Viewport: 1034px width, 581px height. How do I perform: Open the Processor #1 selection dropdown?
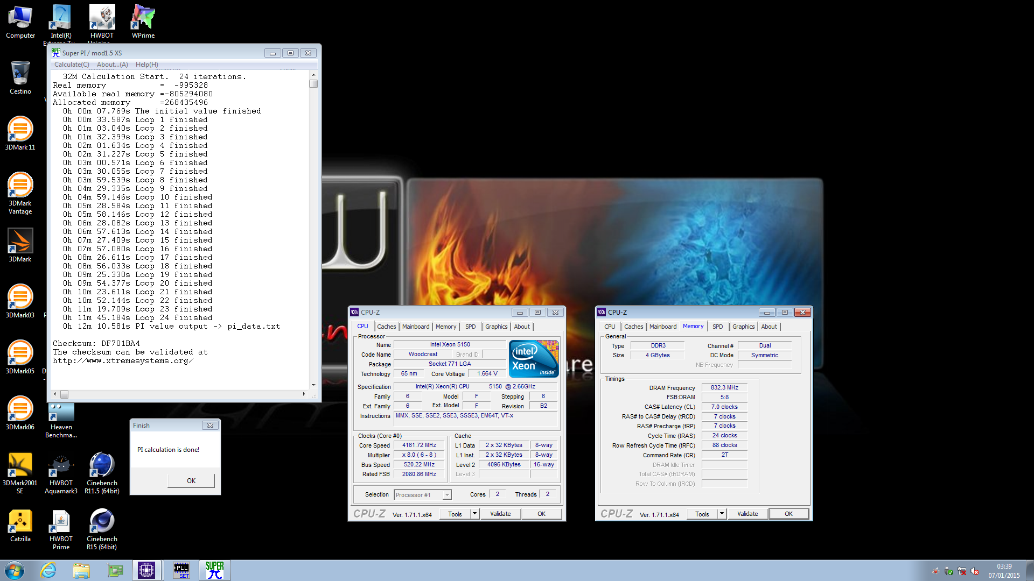(423, 495)
